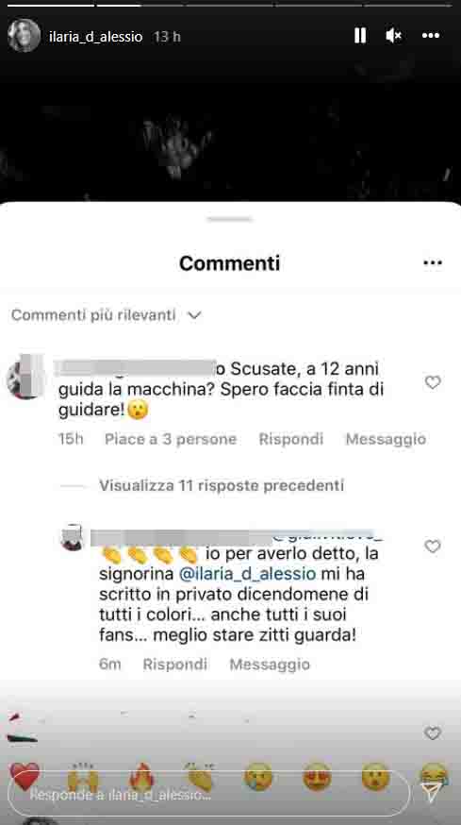Send the fire emoji reaction
Image resolution: width=461 pixels, height=825 pixels.
point(140,777)
